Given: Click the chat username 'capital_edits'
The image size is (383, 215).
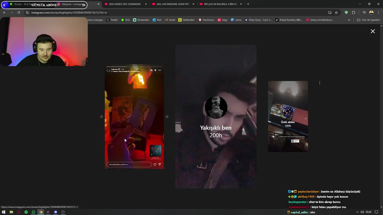Looking at the screenshot, I should 299,212.
